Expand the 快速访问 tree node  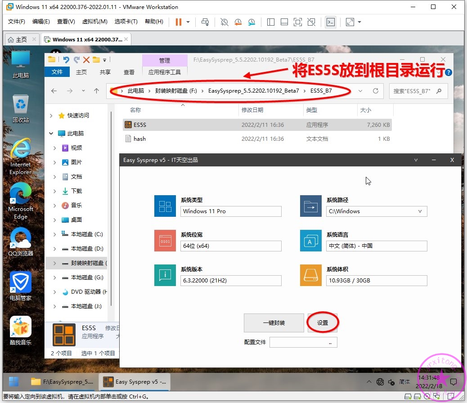[51, 116]
